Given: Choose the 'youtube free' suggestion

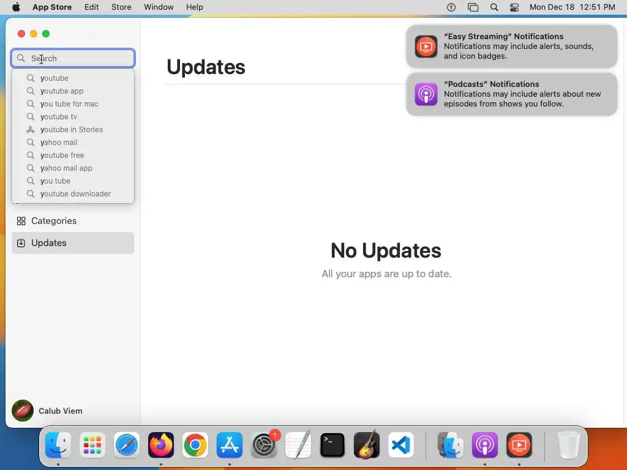Looking at the screenshot, I should (x=73, y=155).
